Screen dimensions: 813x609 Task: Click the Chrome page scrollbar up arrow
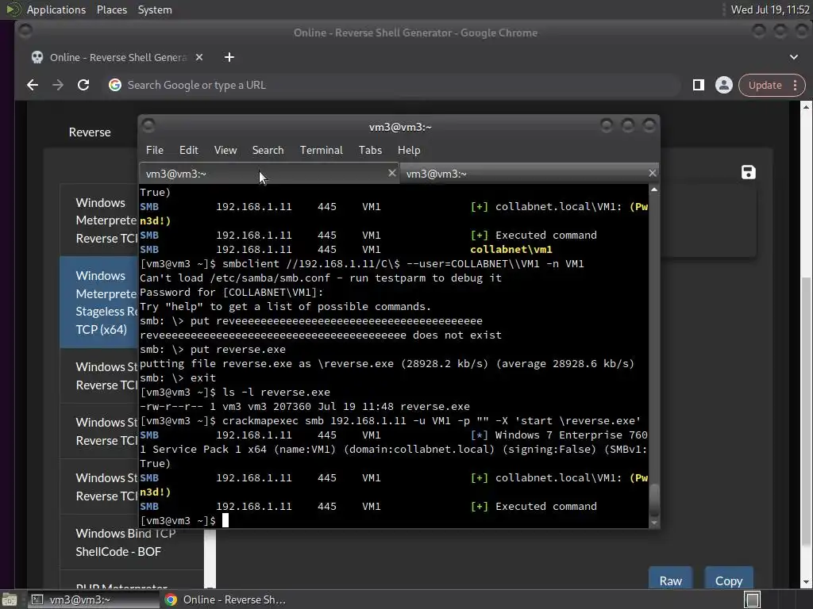point(806,107)
